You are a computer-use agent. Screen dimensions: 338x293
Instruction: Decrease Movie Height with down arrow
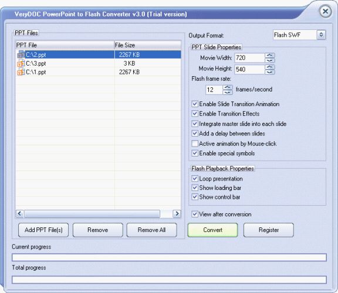[270, 72]
